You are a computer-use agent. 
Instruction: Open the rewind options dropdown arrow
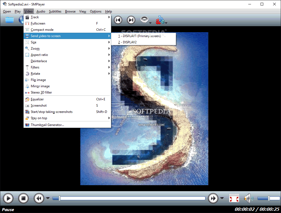[x=48, y=198]
